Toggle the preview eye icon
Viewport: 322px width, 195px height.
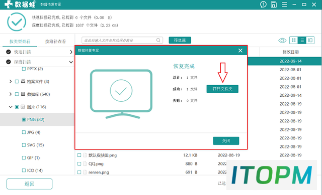pos(282,40)
